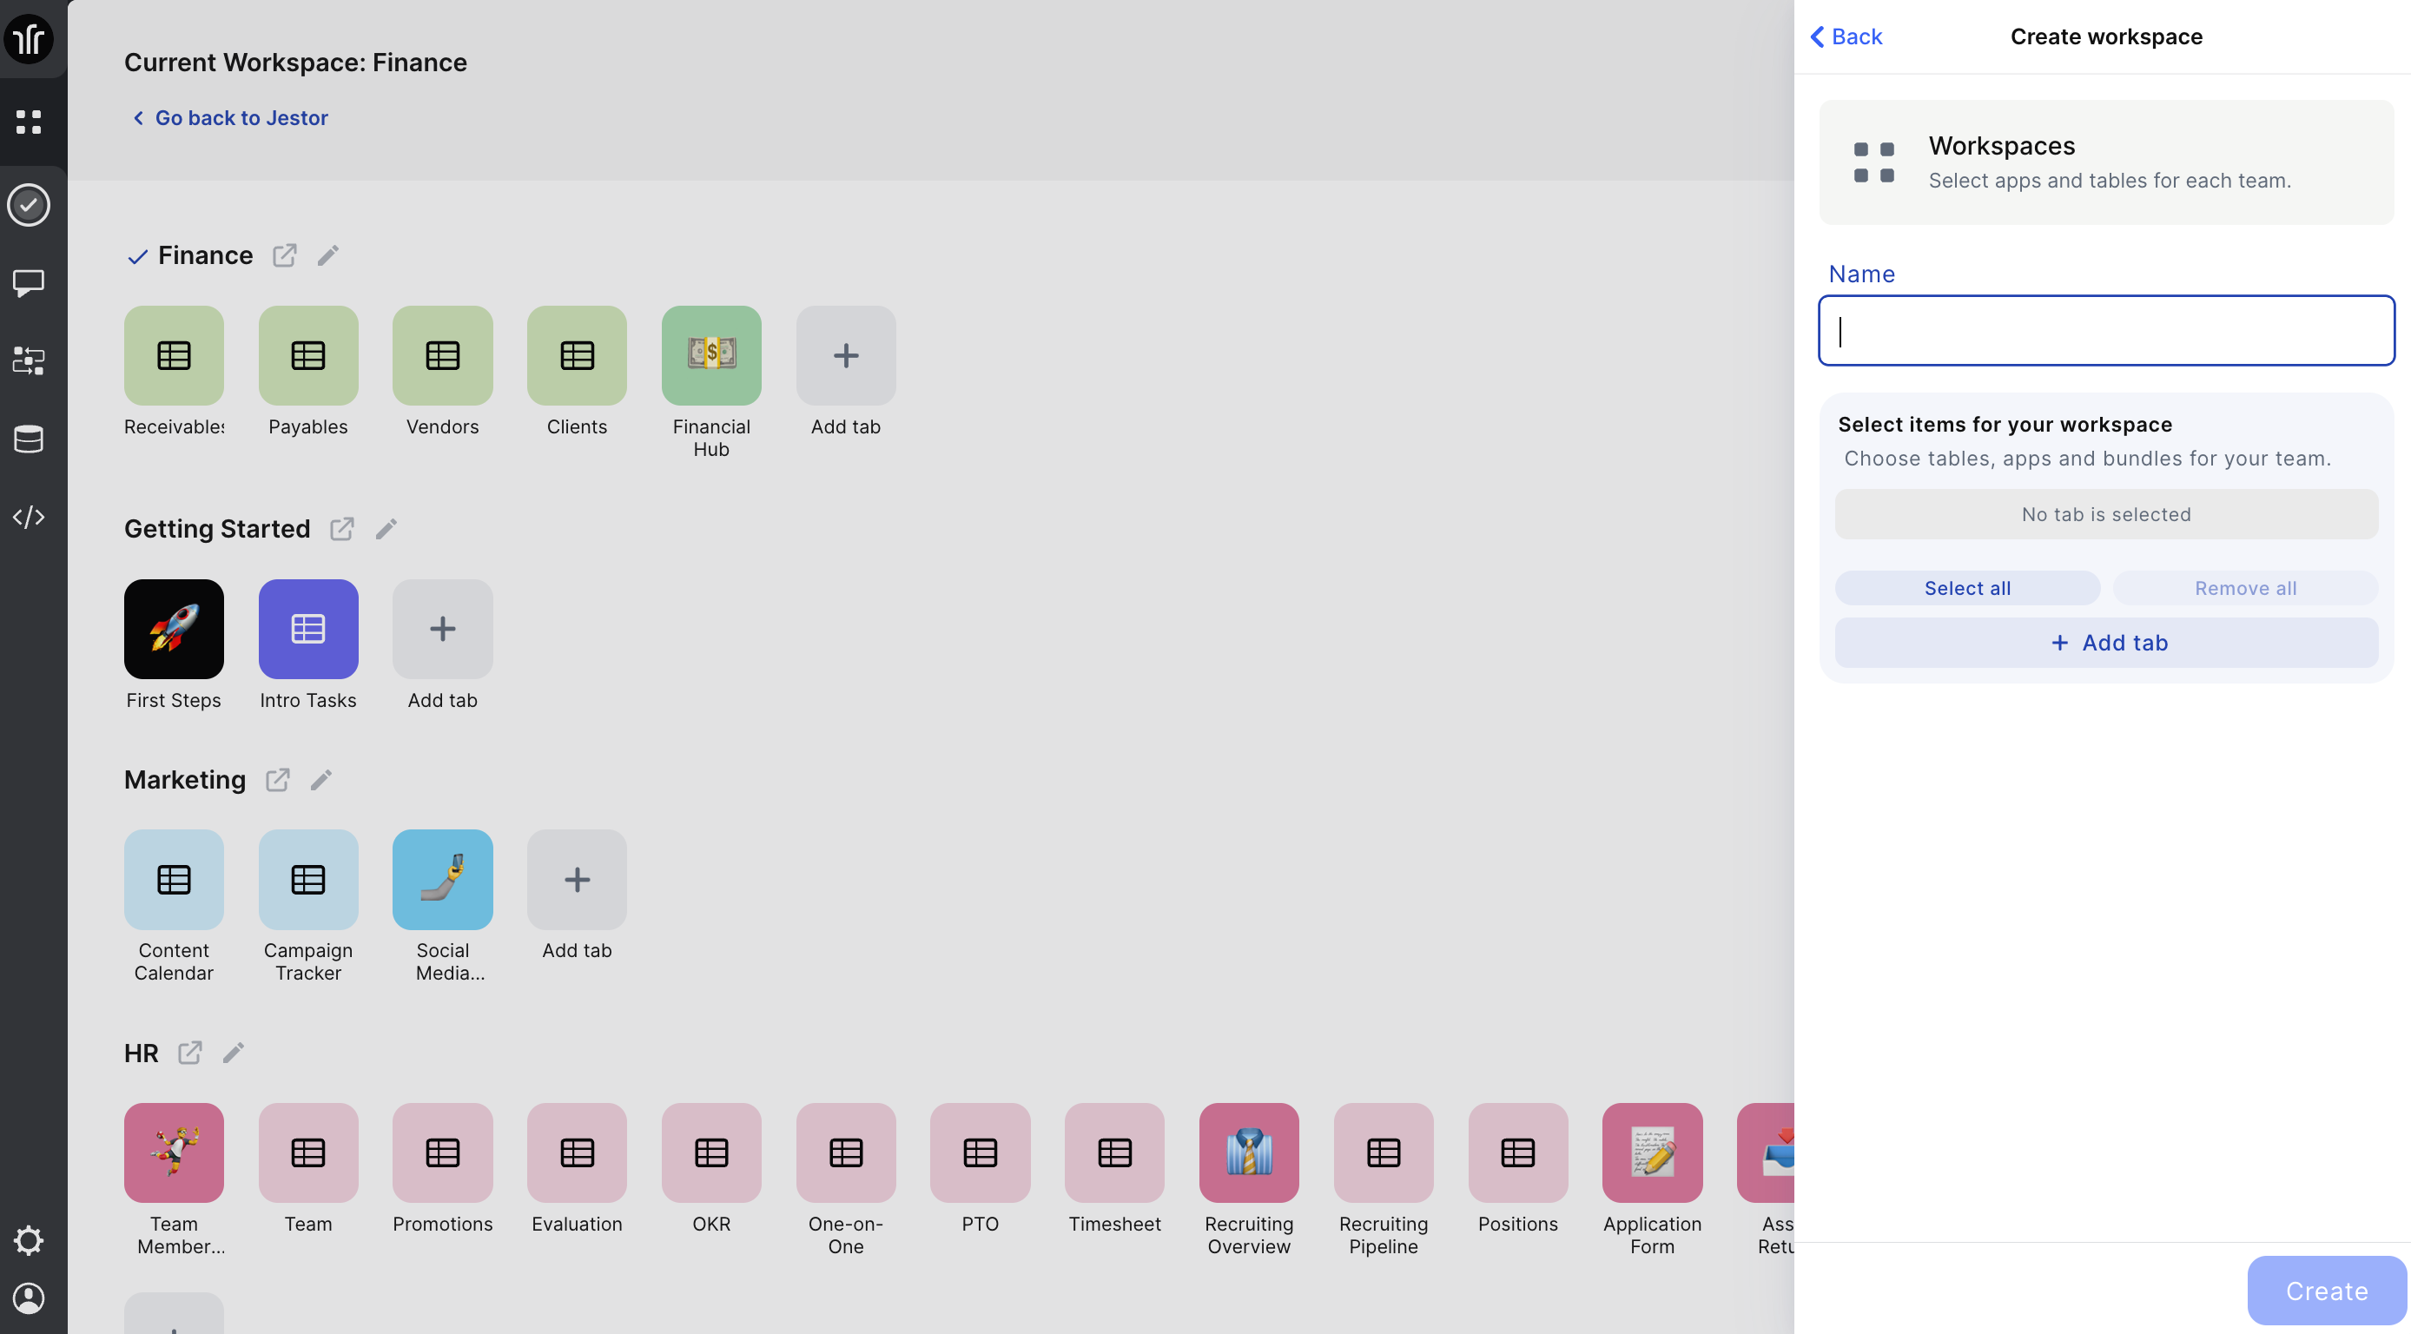This screenshot has width=2411, height=1334.
Task: Open the database icon in sidebar
Action: point(29,438)
